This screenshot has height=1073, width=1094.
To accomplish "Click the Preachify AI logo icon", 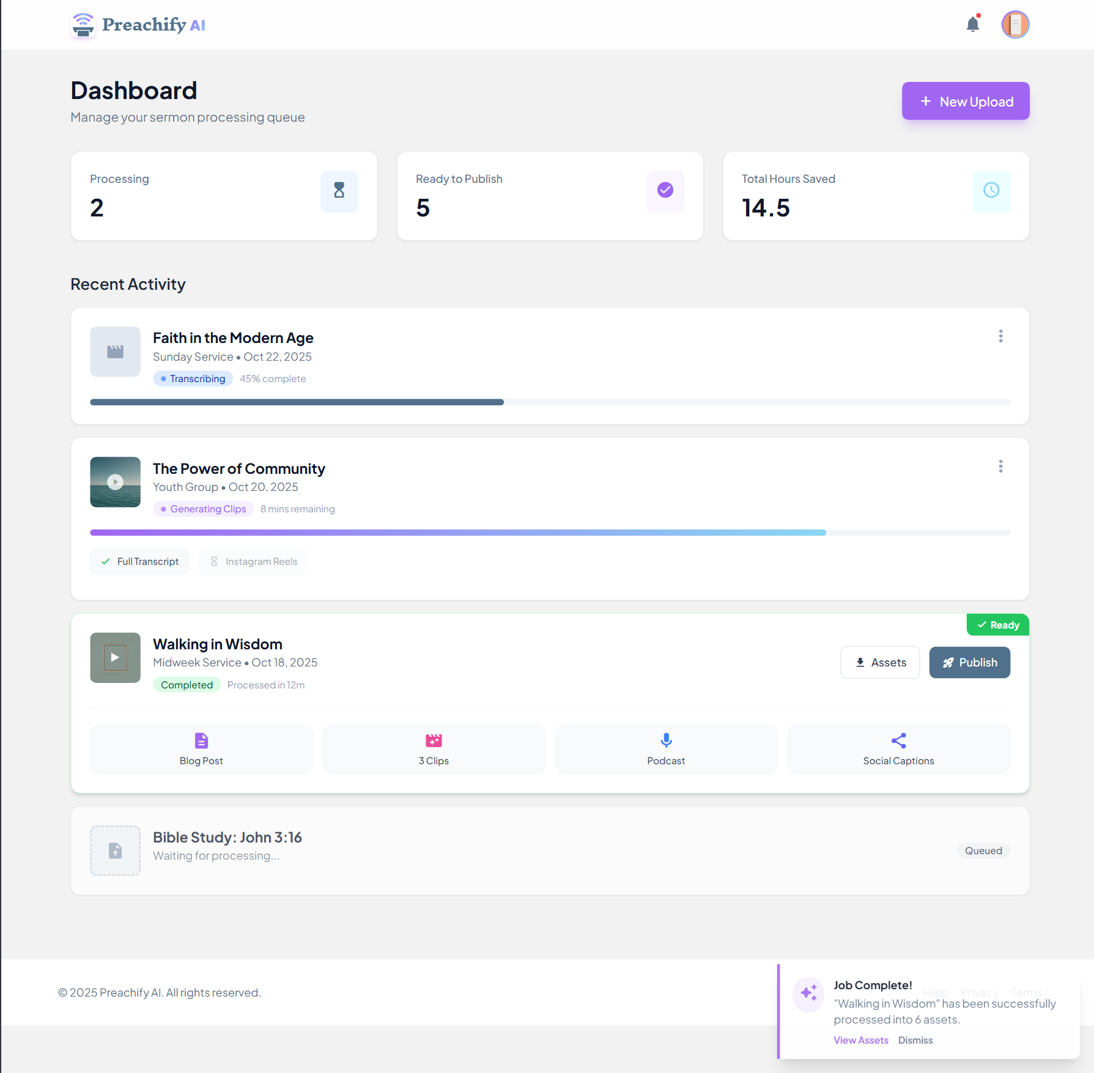I will click(x=84, y=24).
